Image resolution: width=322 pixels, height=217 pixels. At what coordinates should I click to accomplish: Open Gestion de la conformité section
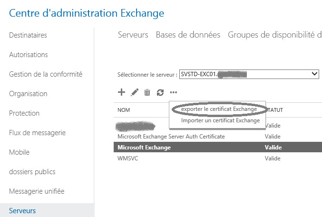[46, 74]
